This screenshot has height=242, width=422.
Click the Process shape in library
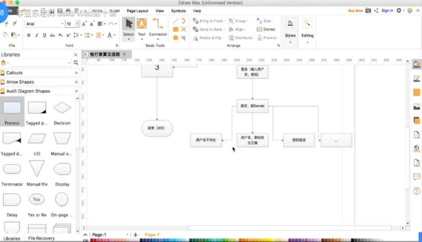tap(12, 112)
